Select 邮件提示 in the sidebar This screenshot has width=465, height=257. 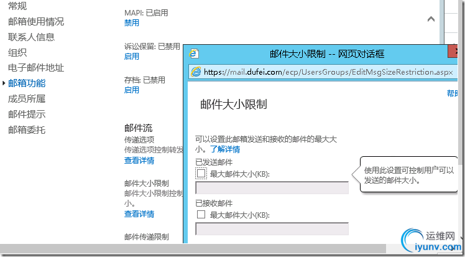click(x=27, y=114)
